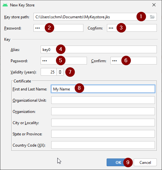
Task: Click the State or Province field
Action: tap(103, 134)
